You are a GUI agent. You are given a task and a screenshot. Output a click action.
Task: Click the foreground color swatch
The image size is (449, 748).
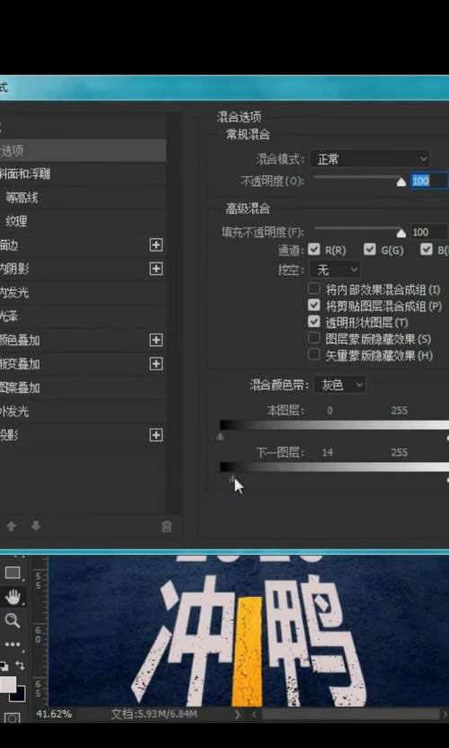pos(7,684)
